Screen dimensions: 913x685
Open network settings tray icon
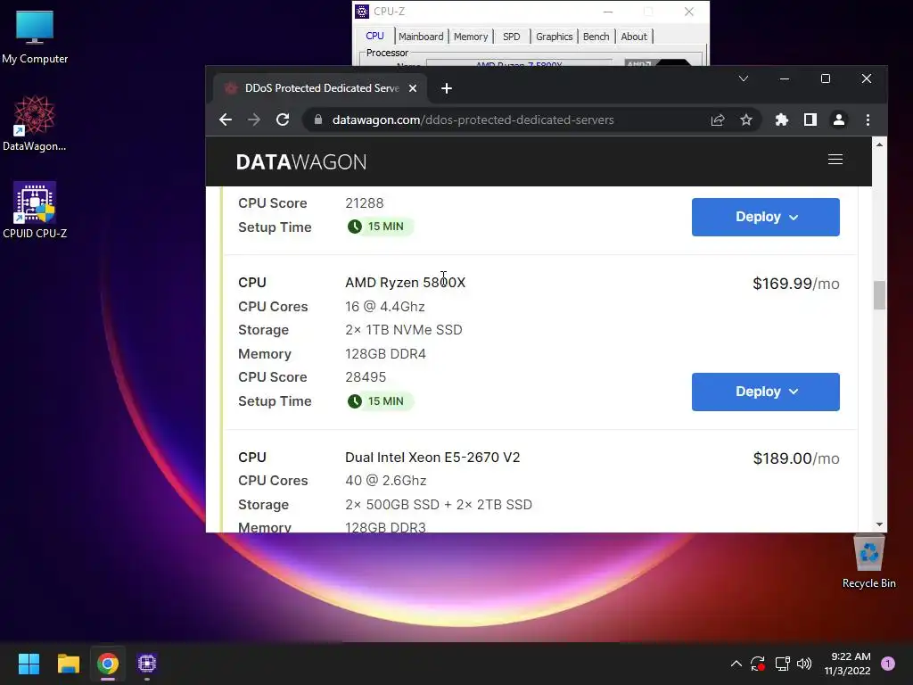782,664
